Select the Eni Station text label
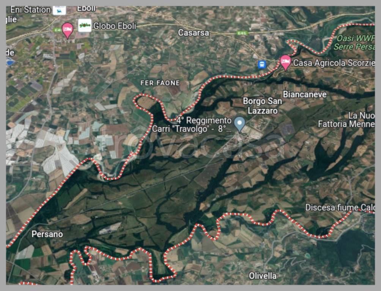Viewport: 381px width, 291px height. point(30,10)
